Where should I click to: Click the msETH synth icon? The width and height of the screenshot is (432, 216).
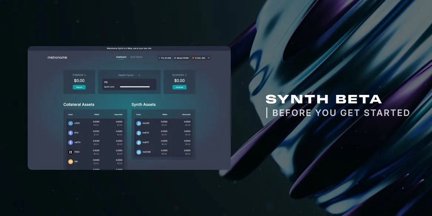pos(139,133)
